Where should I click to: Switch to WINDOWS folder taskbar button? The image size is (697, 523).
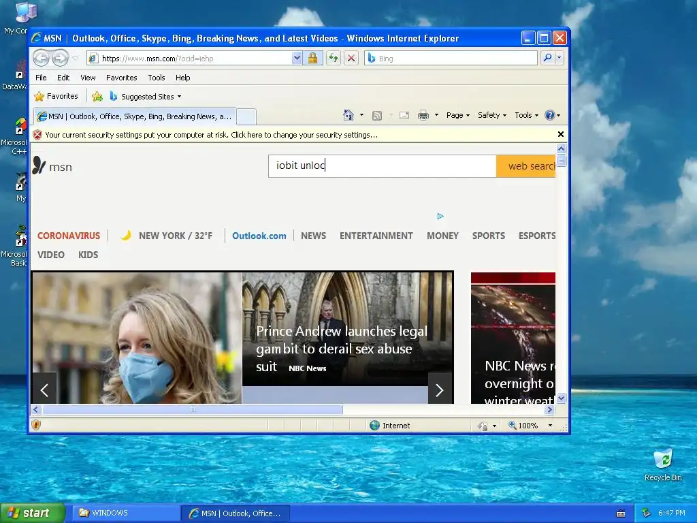coord(125,513)
